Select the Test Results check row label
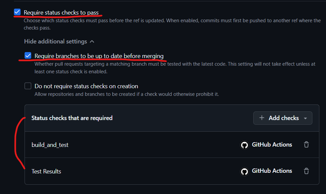The height and width of the screenshot is (194, 326). pyautogui.click(x=46, y=171)
